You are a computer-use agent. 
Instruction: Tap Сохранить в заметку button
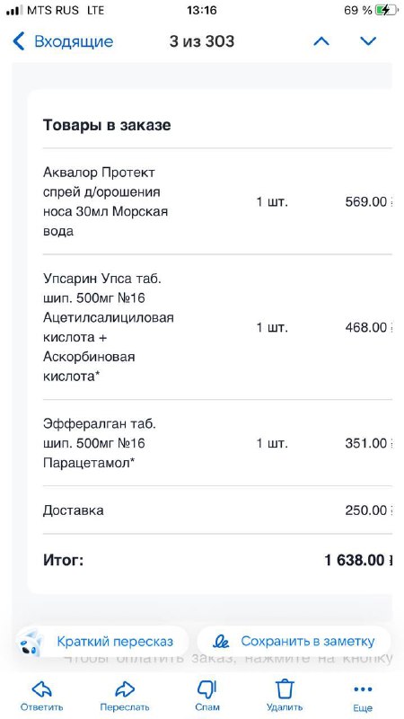tap(294, 641)
